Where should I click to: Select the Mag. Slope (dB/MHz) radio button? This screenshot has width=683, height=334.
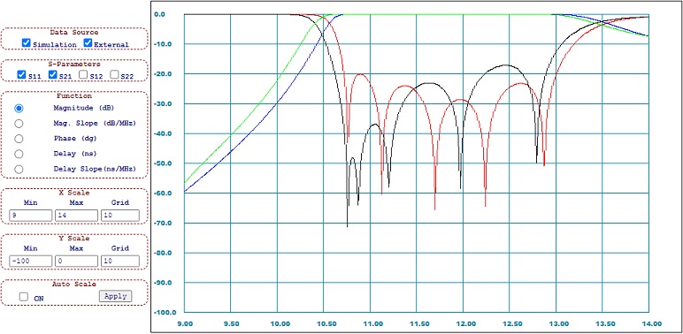click(x=19, y=124)
